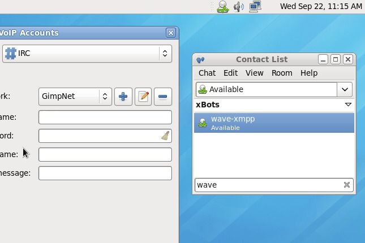Click the remove network minus icon
The width and height of the screenshot is (365, 243).
tap(162, 97)
